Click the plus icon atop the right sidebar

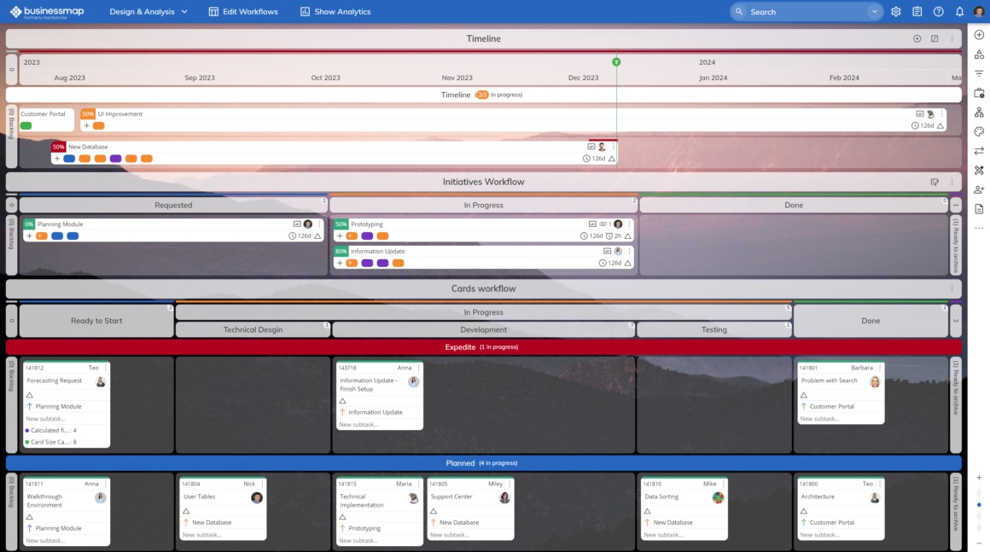[979, 34]
